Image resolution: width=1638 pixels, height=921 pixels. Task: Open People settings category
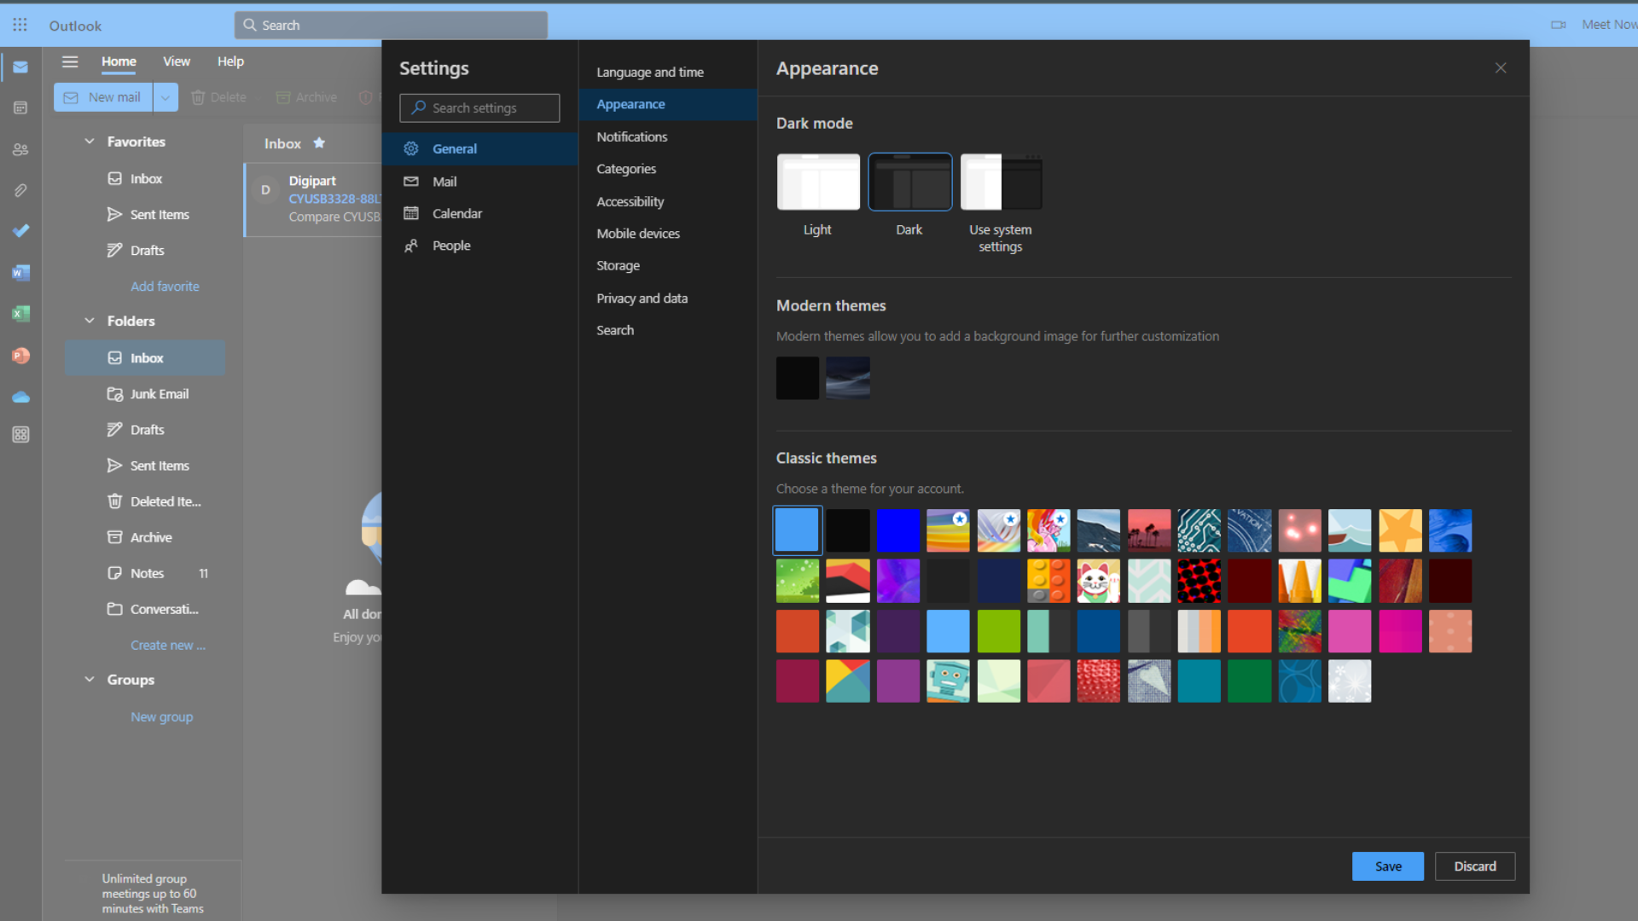click(x=479, y=246)
